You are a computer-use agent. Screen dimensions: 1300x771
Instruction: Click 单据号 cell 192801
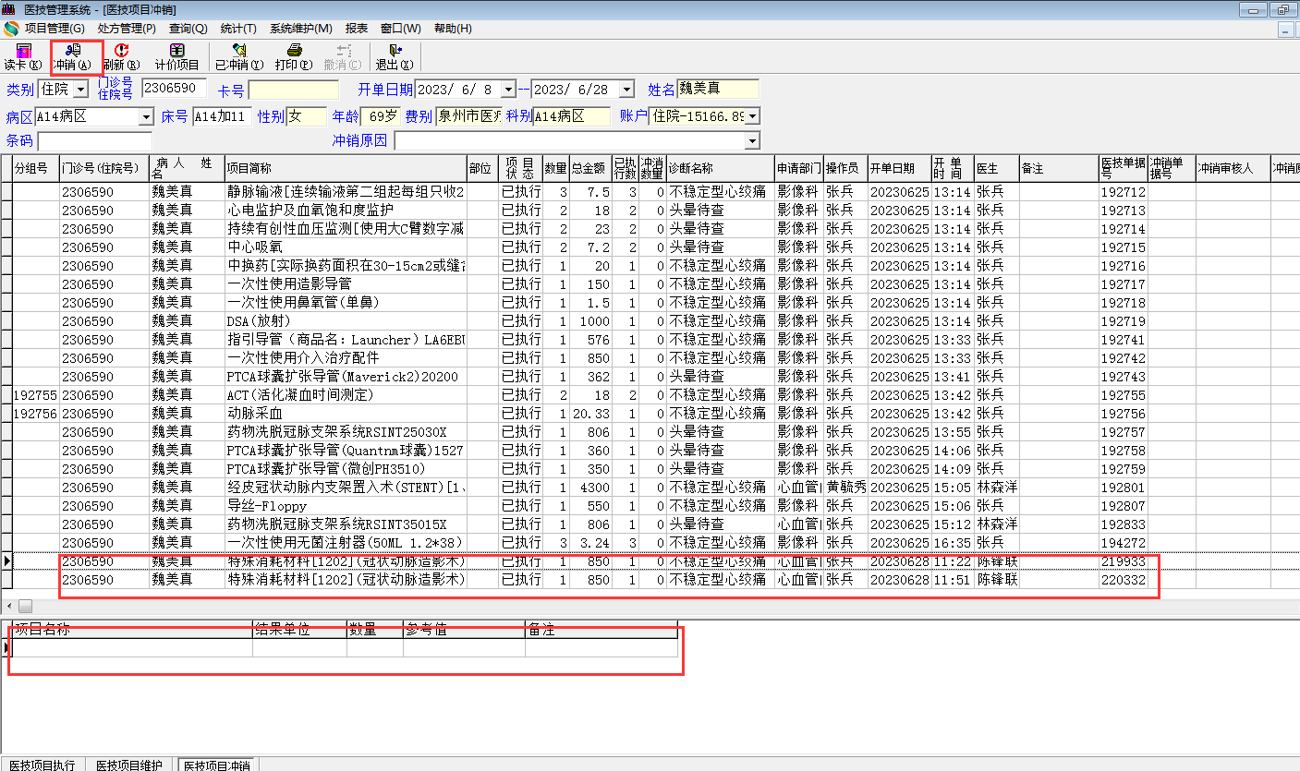point(1124,488)
